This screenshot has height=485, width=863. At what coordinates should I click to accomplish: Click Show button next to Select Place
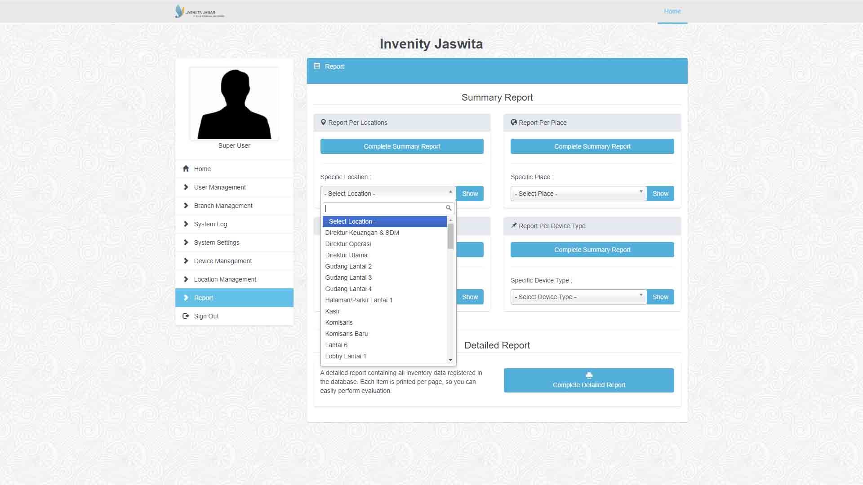click(660, 194)
